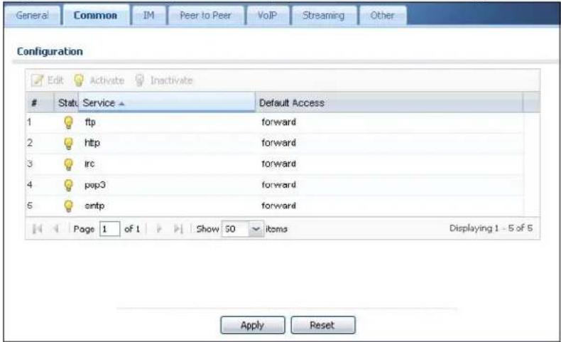
Task: Click the Displaying 1 - 5 of 5 text
Action: [x=491, y=228]
